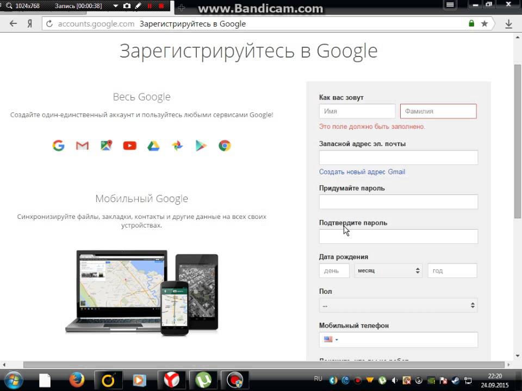
Task: Open a new browser tab
Action: 182,7
